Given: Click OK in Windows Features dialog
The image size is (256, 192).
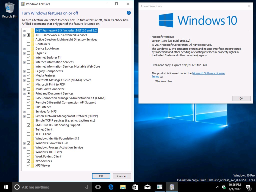Looking at the screenshot, I should coord(101,176).
